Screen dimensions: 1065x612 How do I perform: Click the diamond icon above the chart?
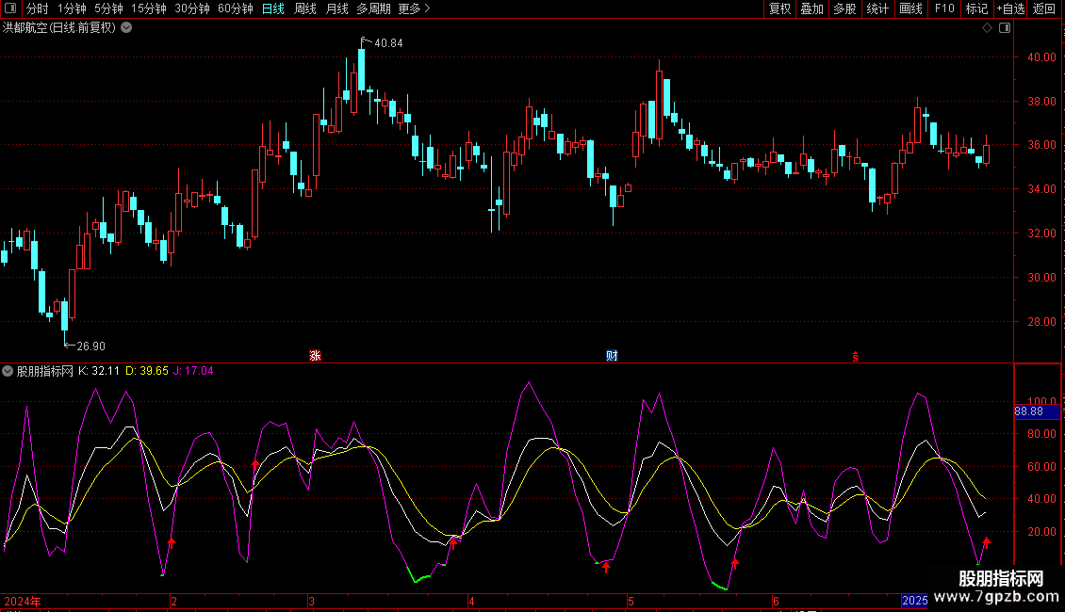pos(987,28)
